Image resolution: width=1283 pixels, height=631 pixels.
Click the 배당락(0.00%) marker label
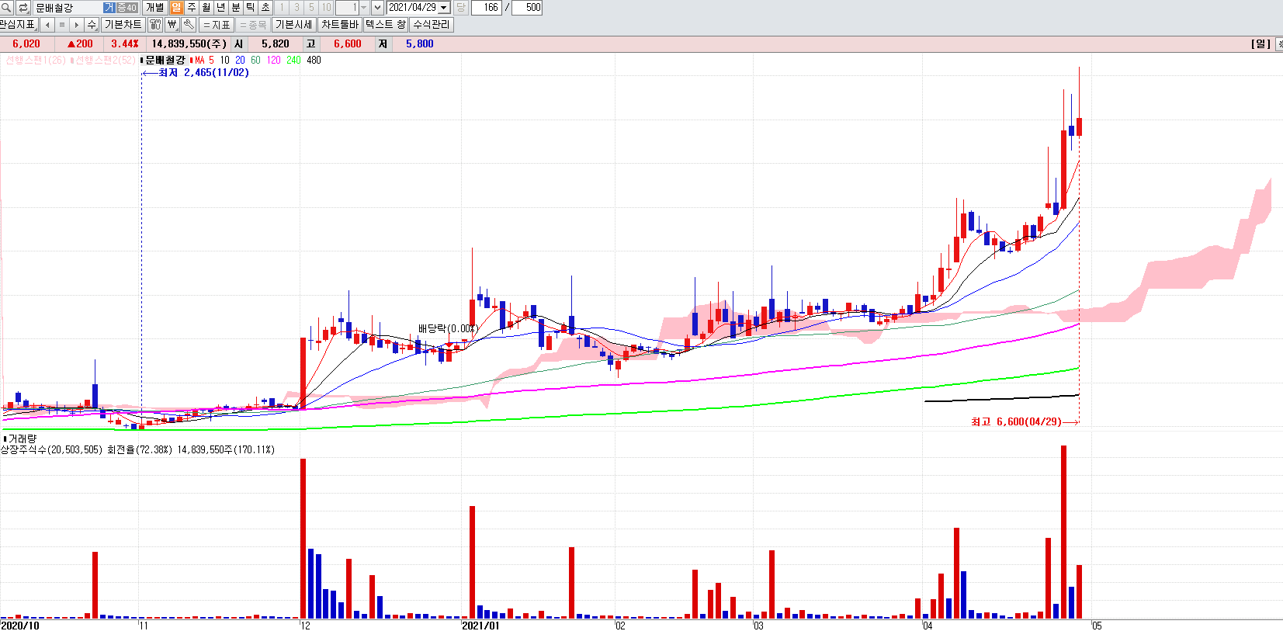pos(447,329)
